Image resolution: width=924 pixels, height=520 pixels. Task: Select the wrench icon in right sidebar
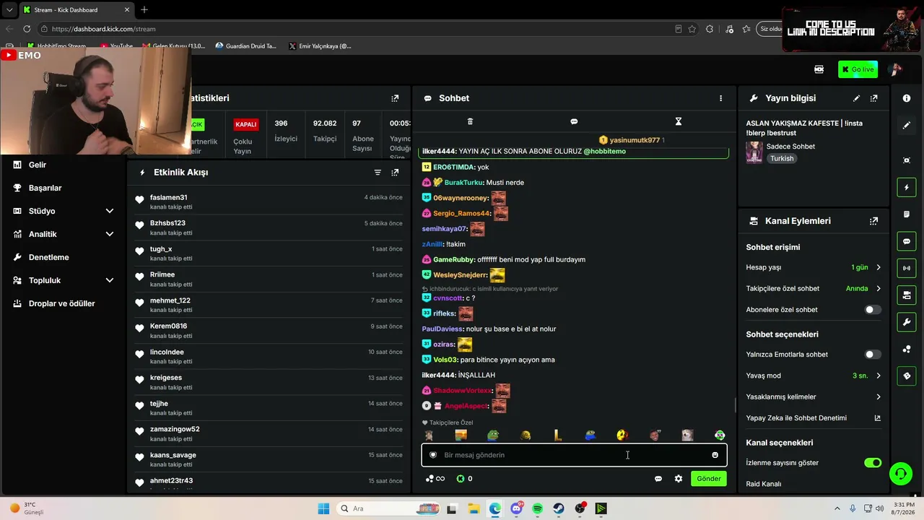(907, 321)
